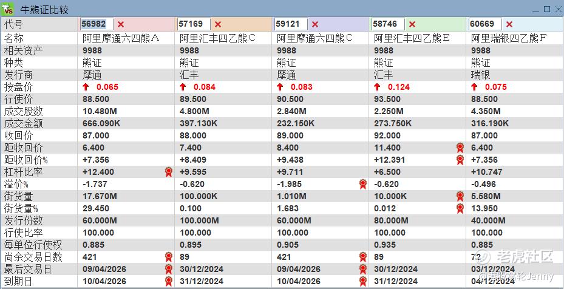Click the name 阿里摩通六四熊C
This screenshot has width=564, height=289.
(x=314, y=38)
